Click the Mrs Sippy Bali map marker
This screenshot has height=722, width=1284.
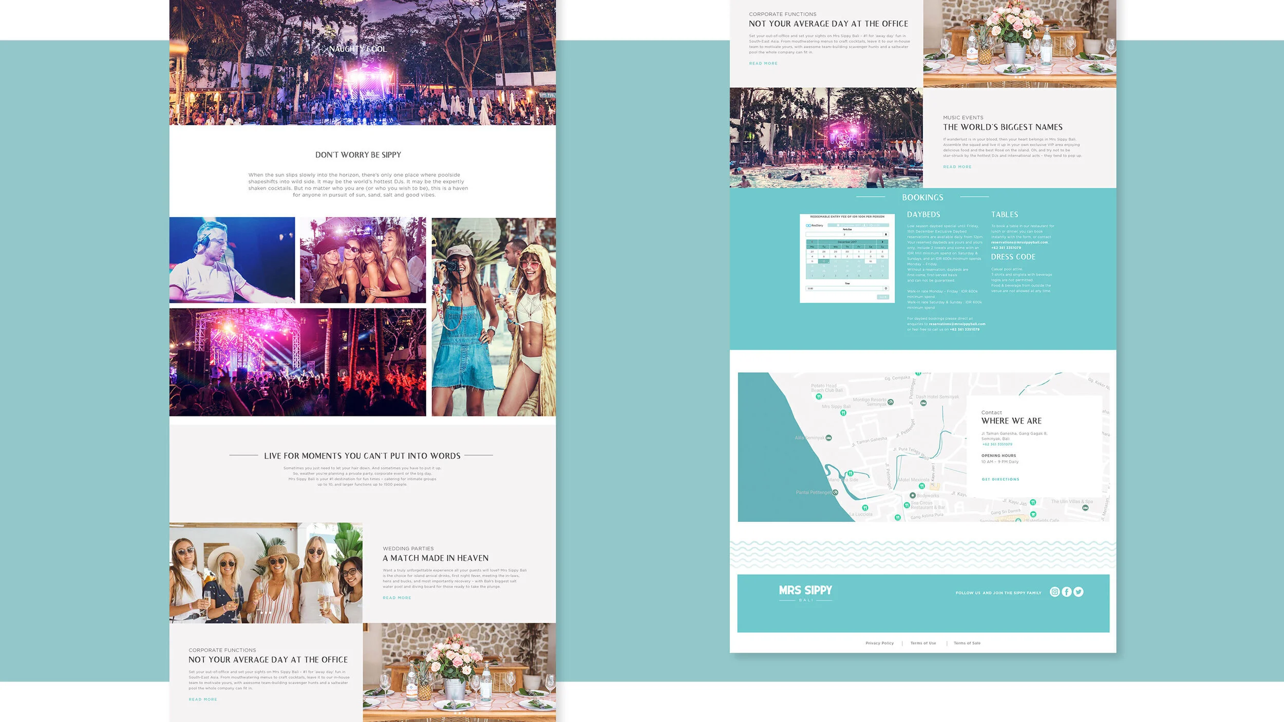[843, 413]
